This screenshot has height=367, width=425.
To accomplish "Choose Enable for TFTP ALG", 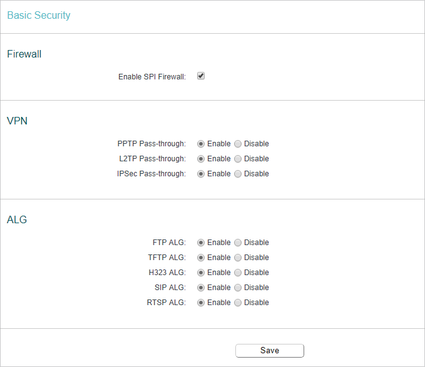I will click(x=201, y=258).
